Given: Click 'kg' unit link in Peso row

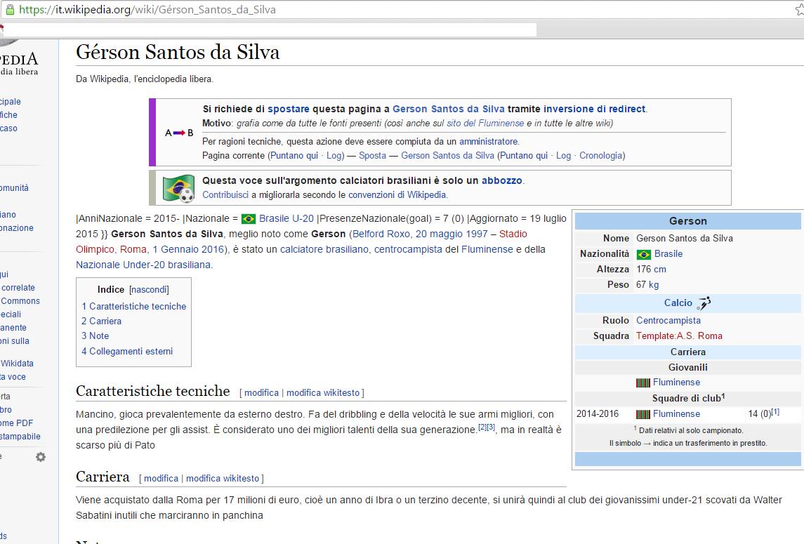Looking at the screenshot, I should click(x=654, y=284).
